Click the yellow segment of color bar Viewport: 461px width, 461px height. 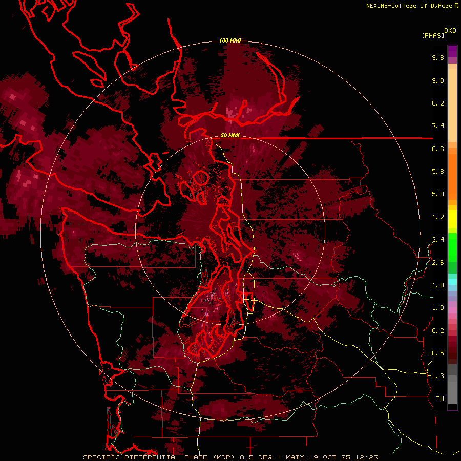pos(452,219)
